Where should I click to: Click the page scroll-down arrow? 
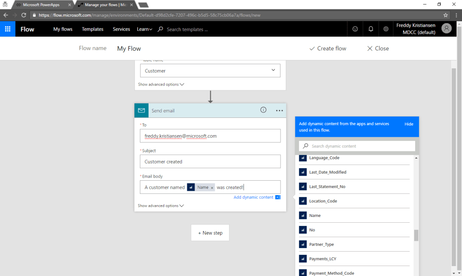(x=459, y=273)
